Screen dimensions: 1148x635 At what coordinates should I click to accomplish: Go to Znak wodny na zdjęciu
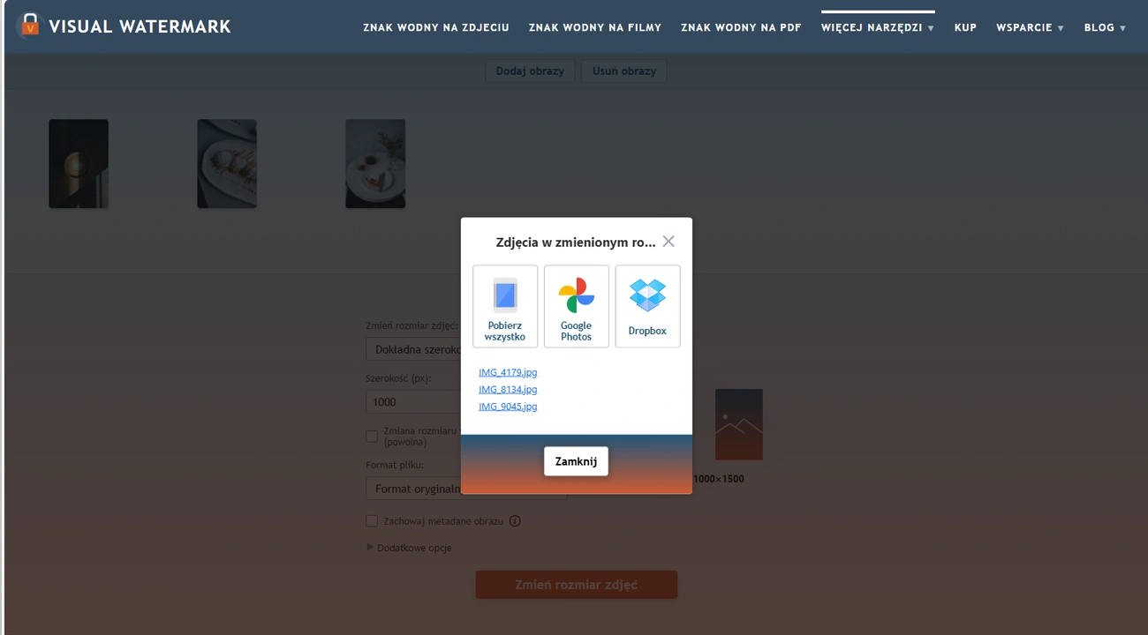coord(436,27)
